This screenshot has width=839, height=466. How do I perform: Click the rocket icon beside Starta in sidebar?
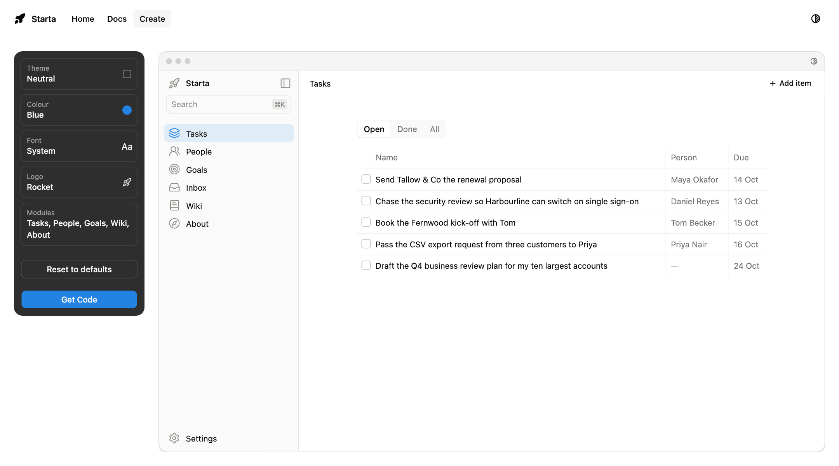(x=174, y=83)
